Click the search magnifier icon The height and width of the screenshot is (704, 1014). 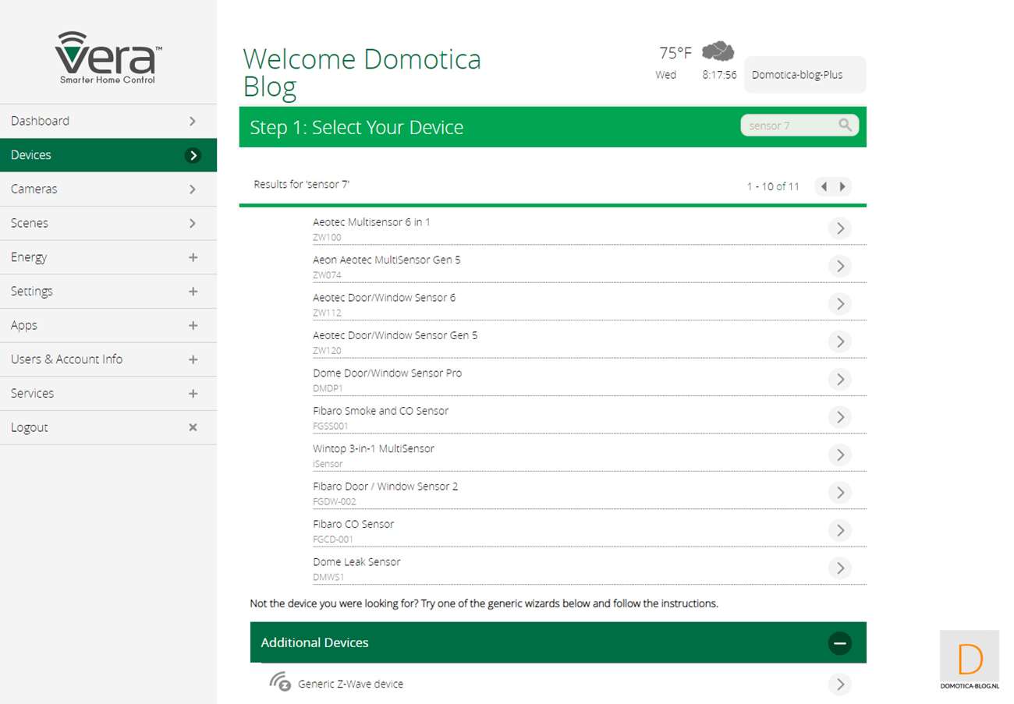pyautogui.click(x=845, y=126)
